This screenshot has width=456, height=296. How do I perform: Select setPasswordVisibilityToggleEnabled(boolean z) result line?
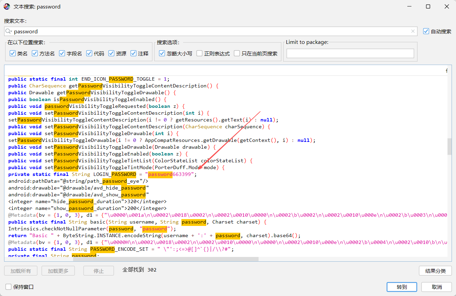[98, 154]
